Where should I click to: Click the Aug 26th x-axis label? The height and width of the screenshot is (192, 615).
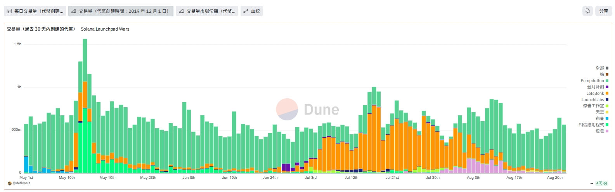(x=554, y=178)
